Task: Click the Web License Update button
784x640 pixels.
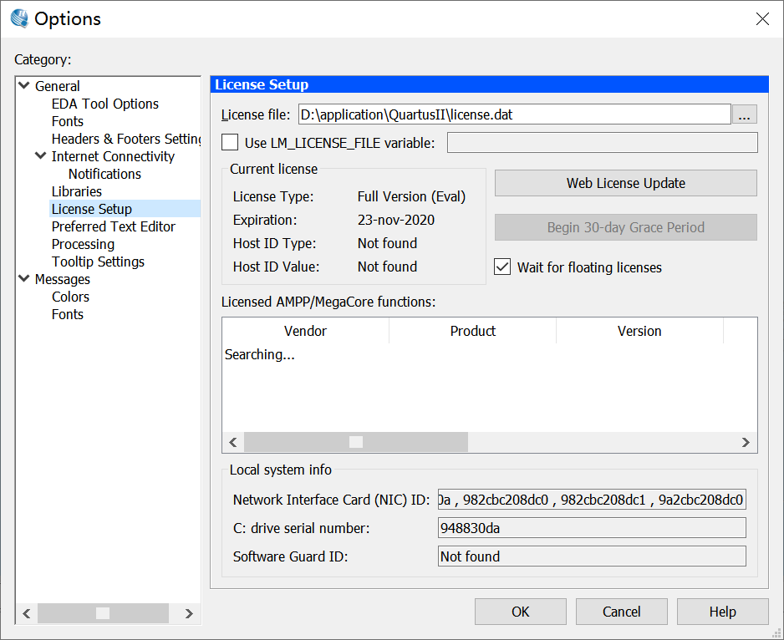Action: pyautogui.click(x=625, y=183)
